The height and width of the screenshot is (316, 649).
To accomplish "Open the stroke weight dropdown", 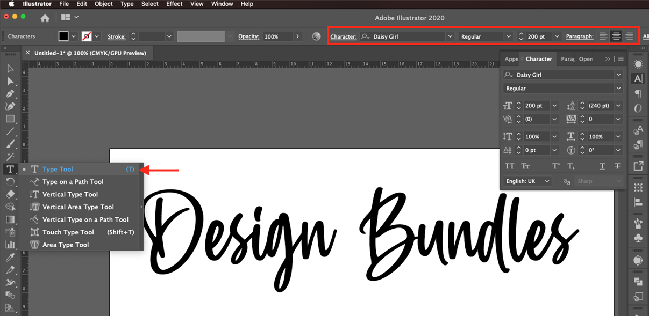I will (x=169, y=36).
